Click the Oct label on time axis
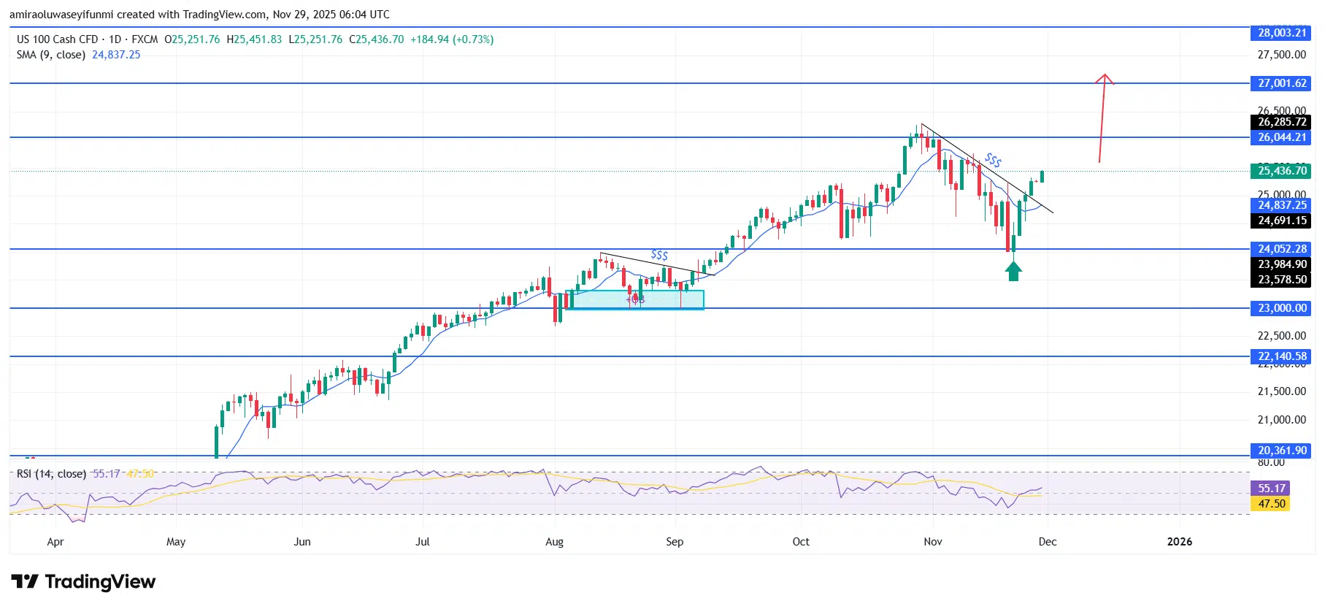The image size is (1325, 609). (x=801, y=542)
